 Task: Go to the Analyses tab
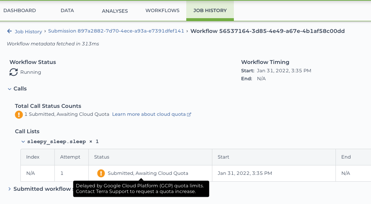115,11
